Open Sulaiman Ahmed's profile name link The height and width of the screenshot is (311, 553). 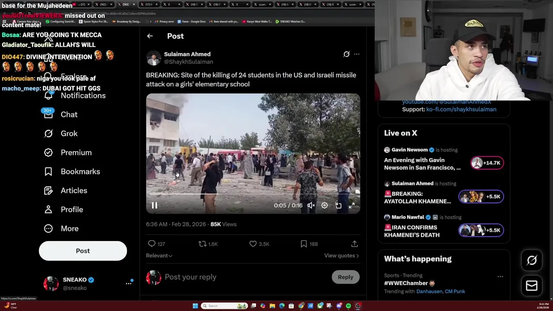point(187,54)
